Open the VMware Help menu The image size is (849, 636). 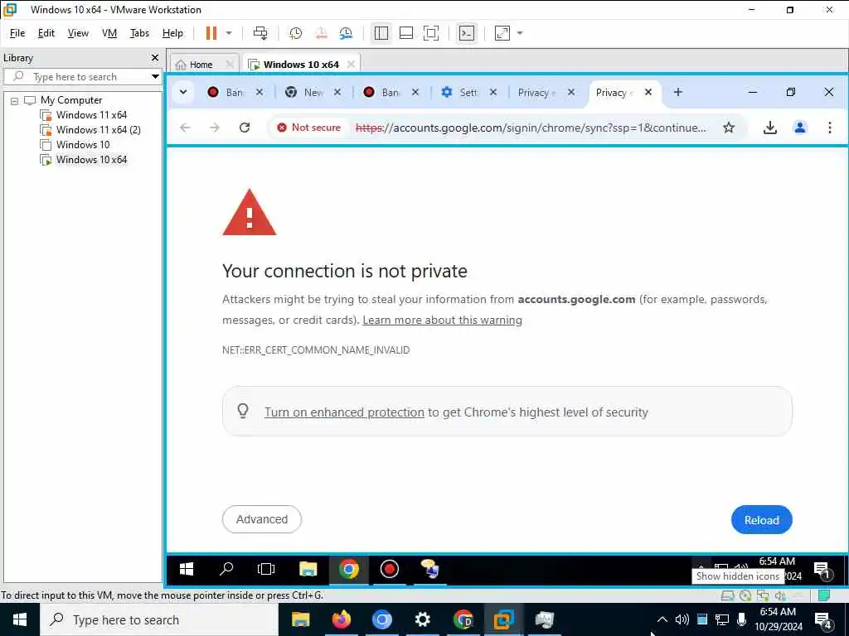172,33
